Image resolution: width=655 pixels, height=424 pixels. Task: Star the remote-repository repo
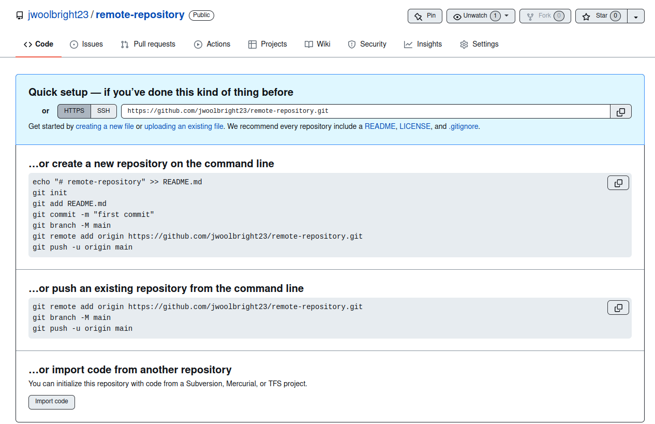601,16
